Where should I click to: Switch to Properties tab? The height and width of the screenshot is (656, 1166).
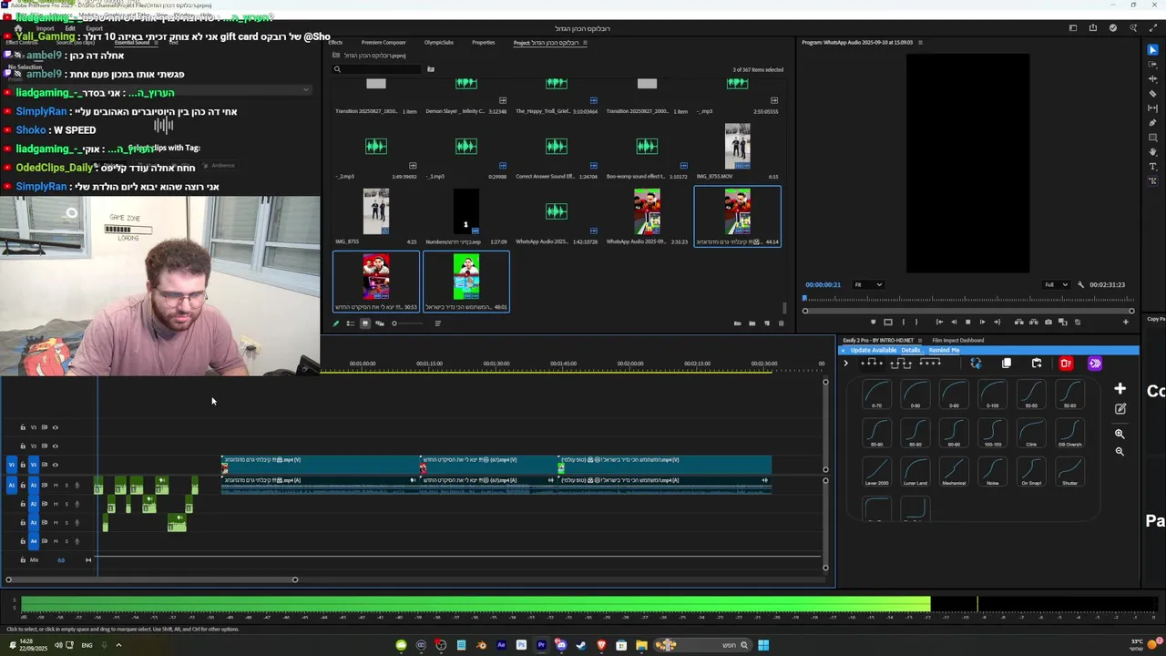(x=484, y=43)
